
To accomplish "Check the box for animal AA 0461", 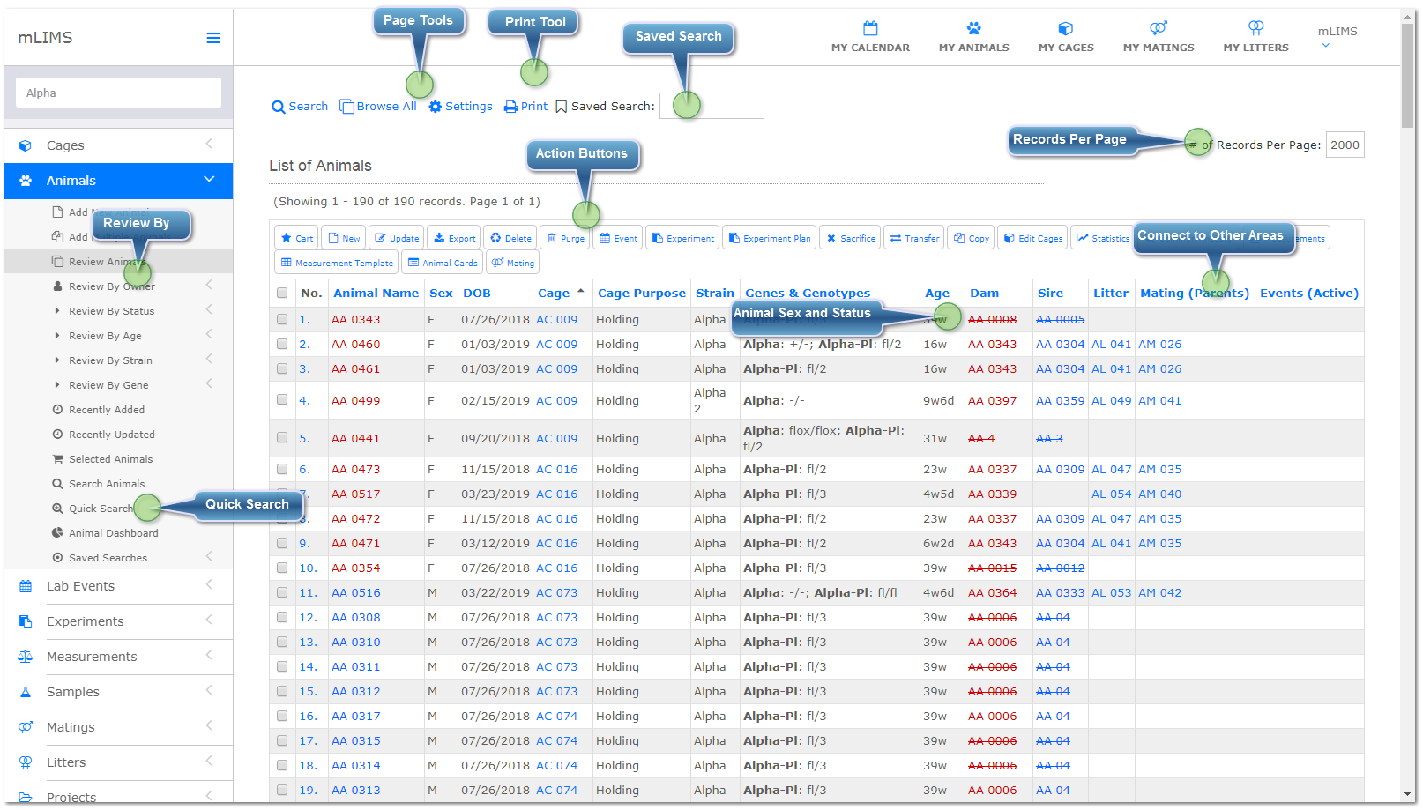I will click(x=282, y=368).
